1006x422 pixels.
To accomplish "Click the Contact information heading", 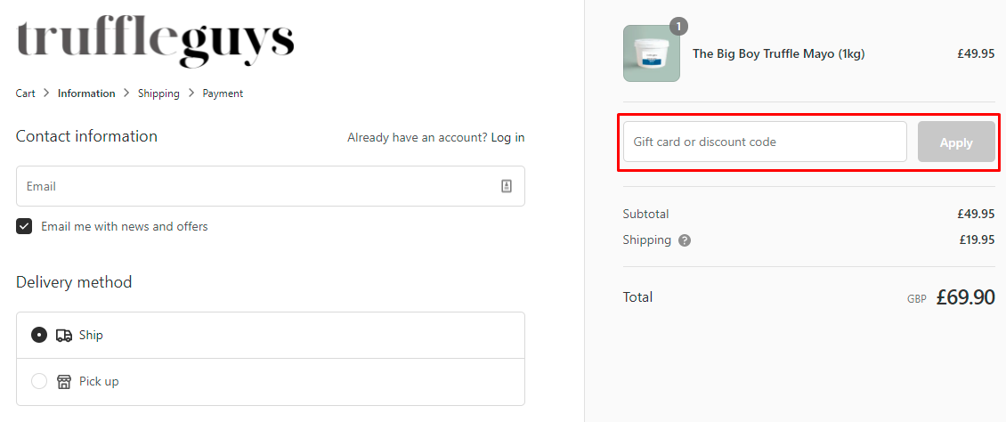I will [86, 136].
